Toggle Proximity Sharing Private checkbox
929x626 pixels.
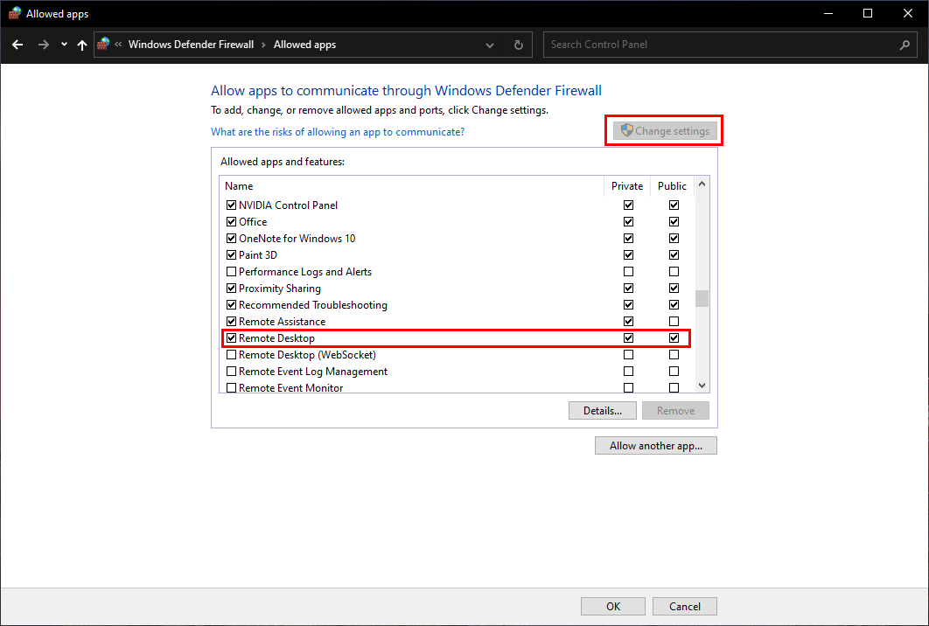[629, 288]
